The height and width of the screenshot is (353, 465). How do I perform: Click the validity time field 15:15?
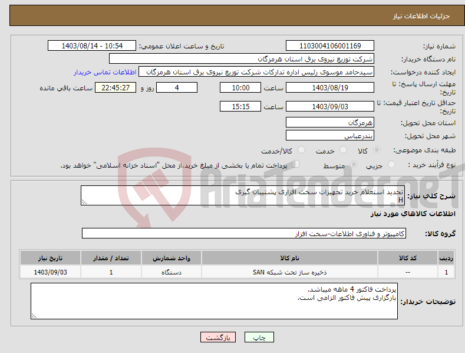pyautogui.click(x=240, y=106)
